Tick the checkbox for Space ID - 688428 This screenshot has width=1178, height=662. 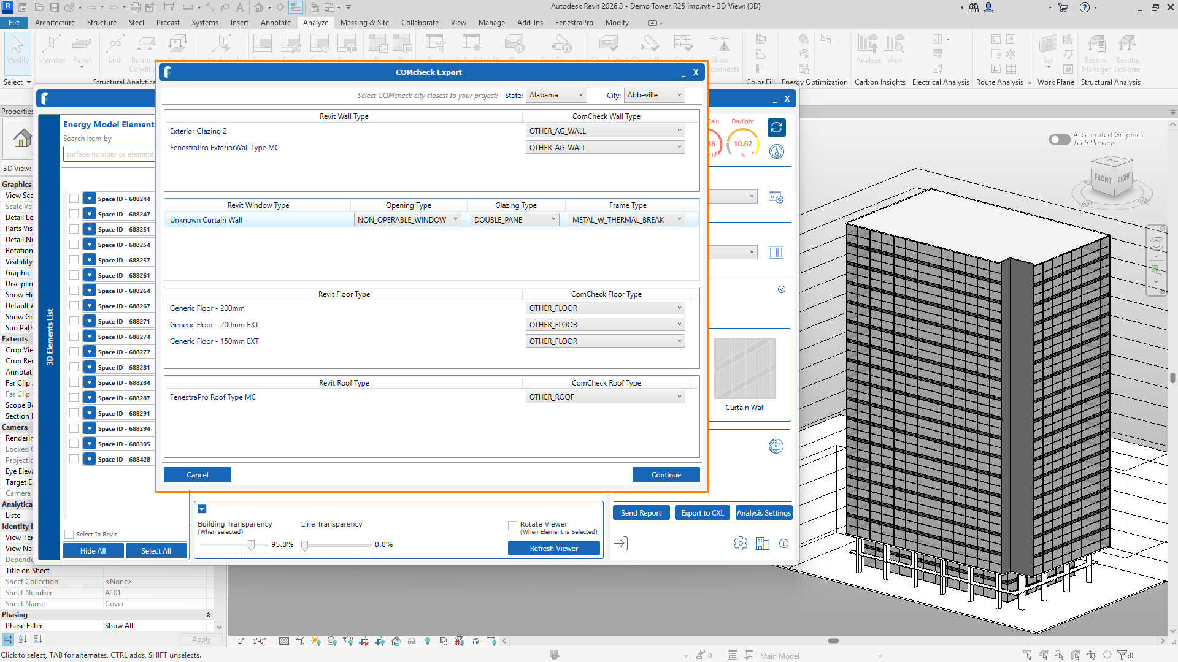coord(74,459)
